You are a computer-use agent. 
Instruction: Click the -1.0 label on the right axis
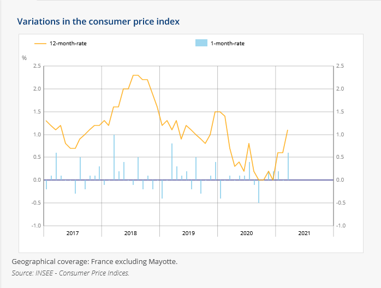coord(341,225)
